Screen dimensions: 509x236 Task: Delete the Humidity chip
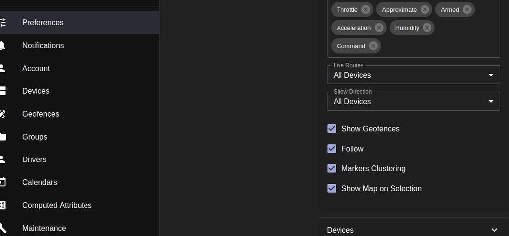pyautogui.click(x=427, y=28)
